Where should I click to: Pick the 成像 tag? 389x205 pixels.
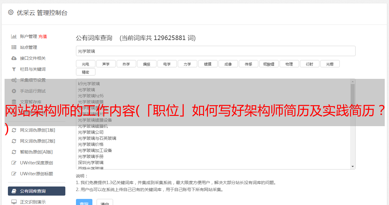pyautogui.click(x=228, y=64)
